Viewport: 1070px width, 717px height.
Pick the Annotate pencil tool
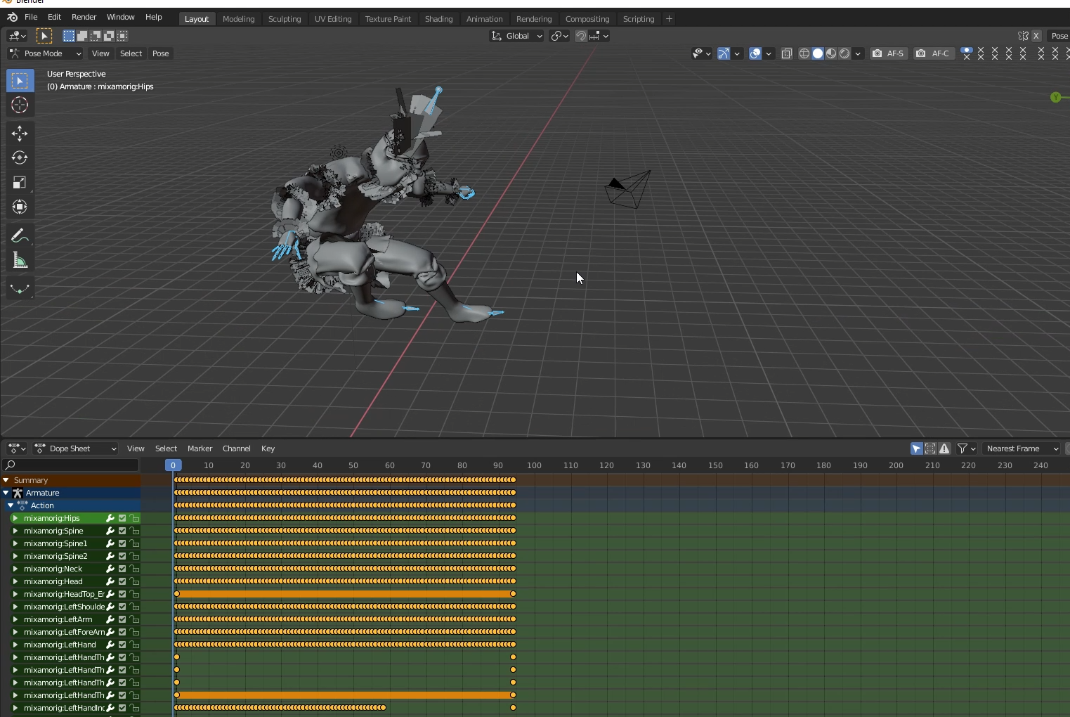[x=20, y=236]
